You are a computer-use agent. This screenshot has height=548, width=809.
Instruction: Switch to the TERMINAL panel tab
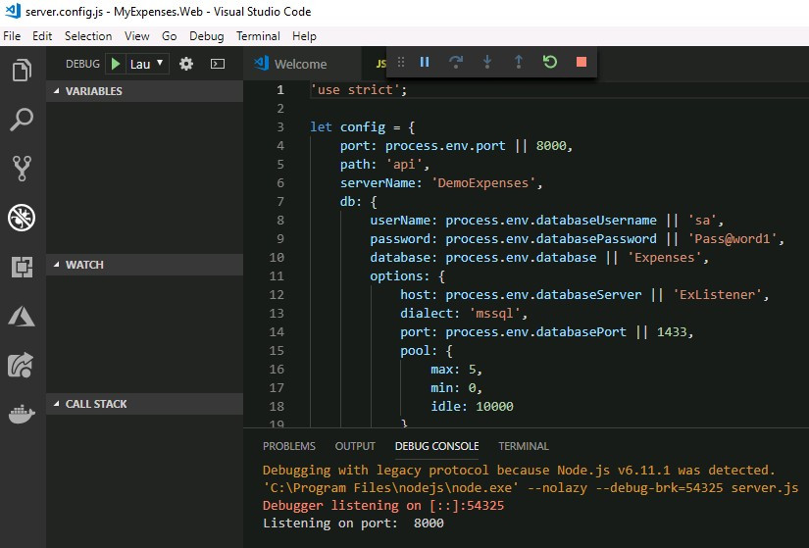[x=524, y=446]
